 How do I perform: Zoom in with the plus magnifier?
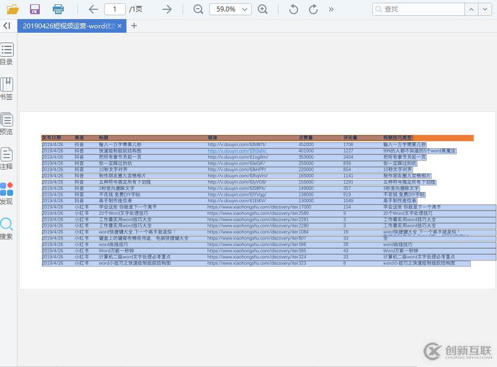point(263,9)
